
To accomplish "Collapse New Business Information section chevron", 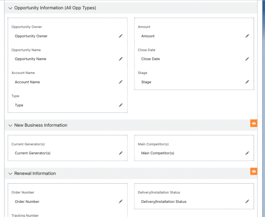I will pyautogui.click(x=10, y=125).
